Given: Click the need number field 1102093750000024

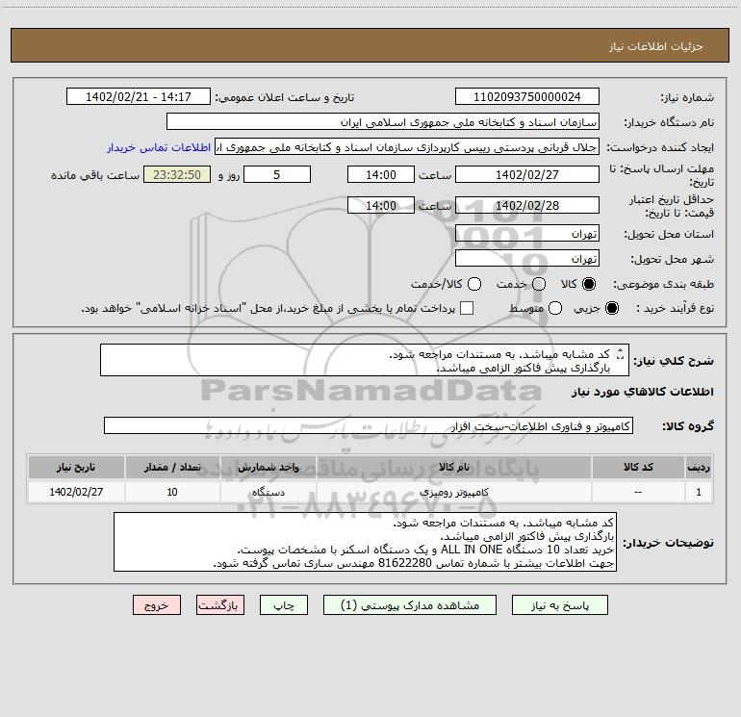Looking at the screenshot, I should [x=527, y=96].
